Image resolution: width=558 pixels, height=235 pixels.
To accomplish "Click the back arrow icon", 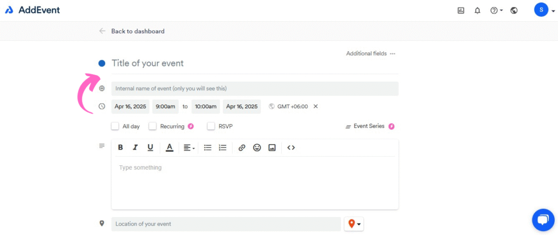I will [102, 31].
